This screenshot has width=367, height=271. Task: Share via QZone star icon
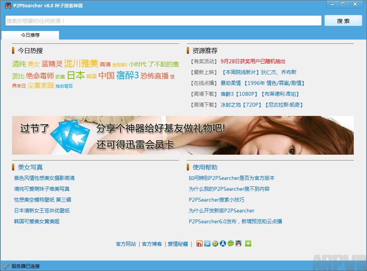pyautogui.click(x=215, y=244)
